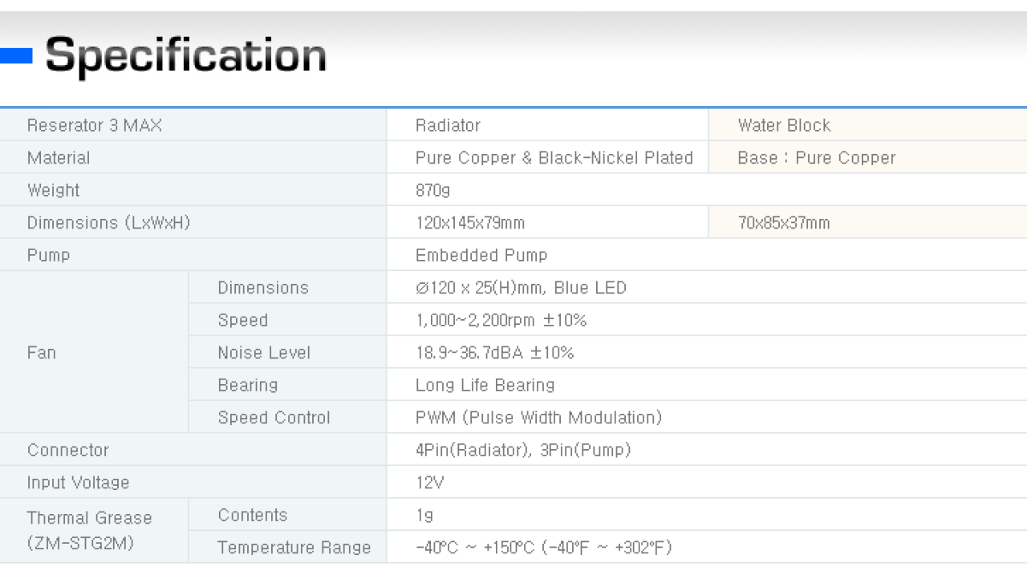The width and height of the screenshot is (1027, 579).
Task: Click the 120x145x79mm value
Action: [x=470, y=223]
